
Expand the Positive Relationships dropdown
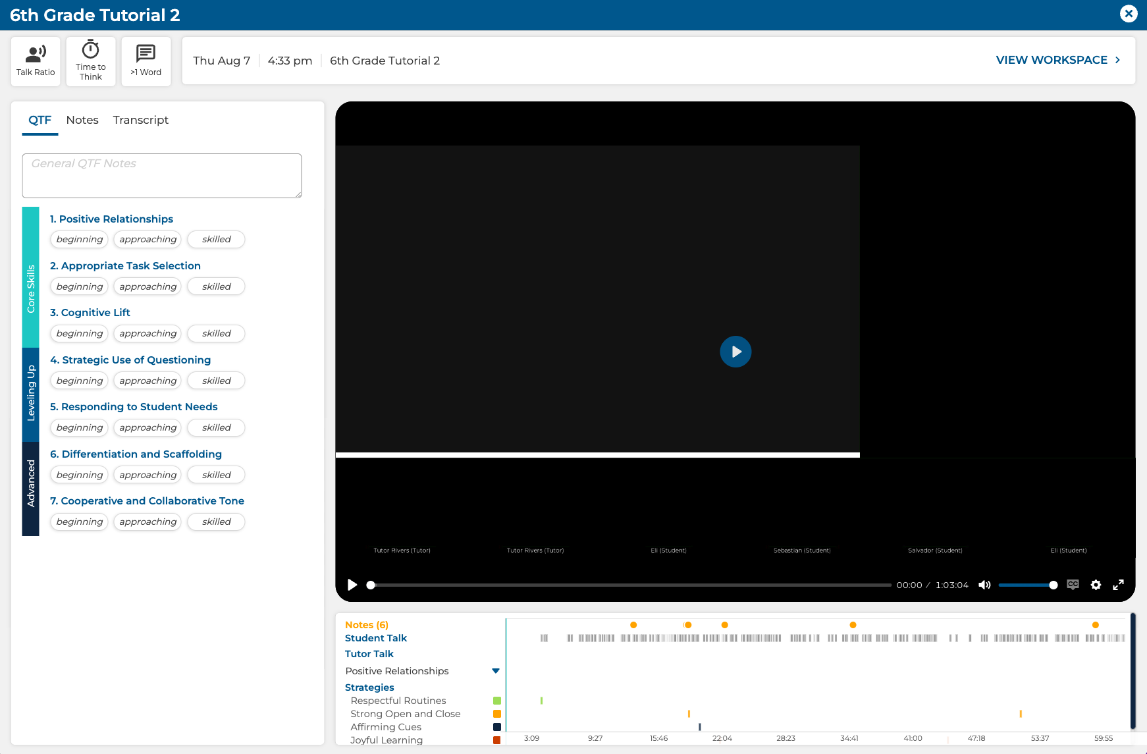pyautogui.click(x=496, y=671)
